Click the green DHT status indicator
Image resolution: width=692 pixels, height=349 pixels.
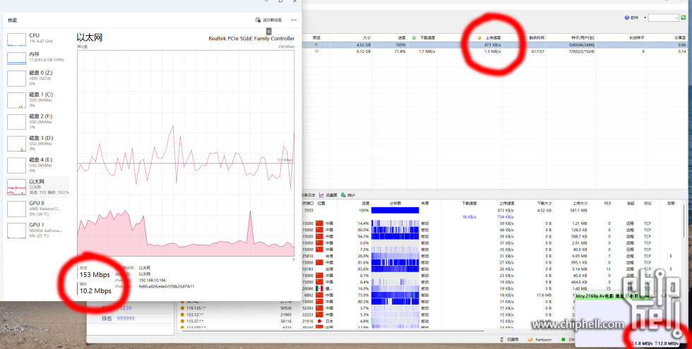563,339
